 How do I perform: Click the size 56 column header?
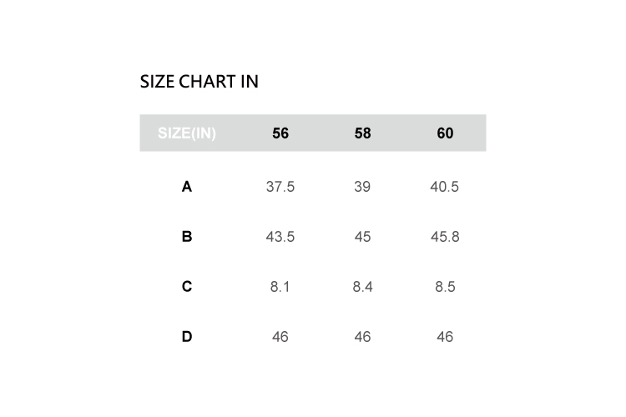tap(280, 133)
